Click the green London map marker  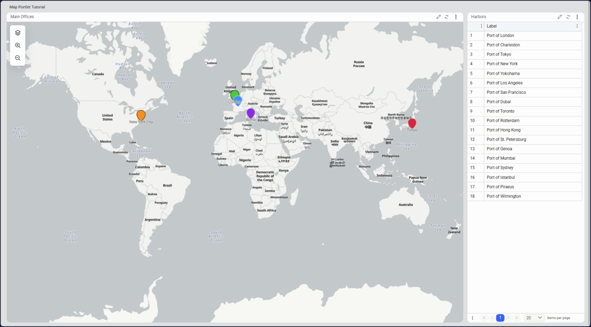pos(234,95)
